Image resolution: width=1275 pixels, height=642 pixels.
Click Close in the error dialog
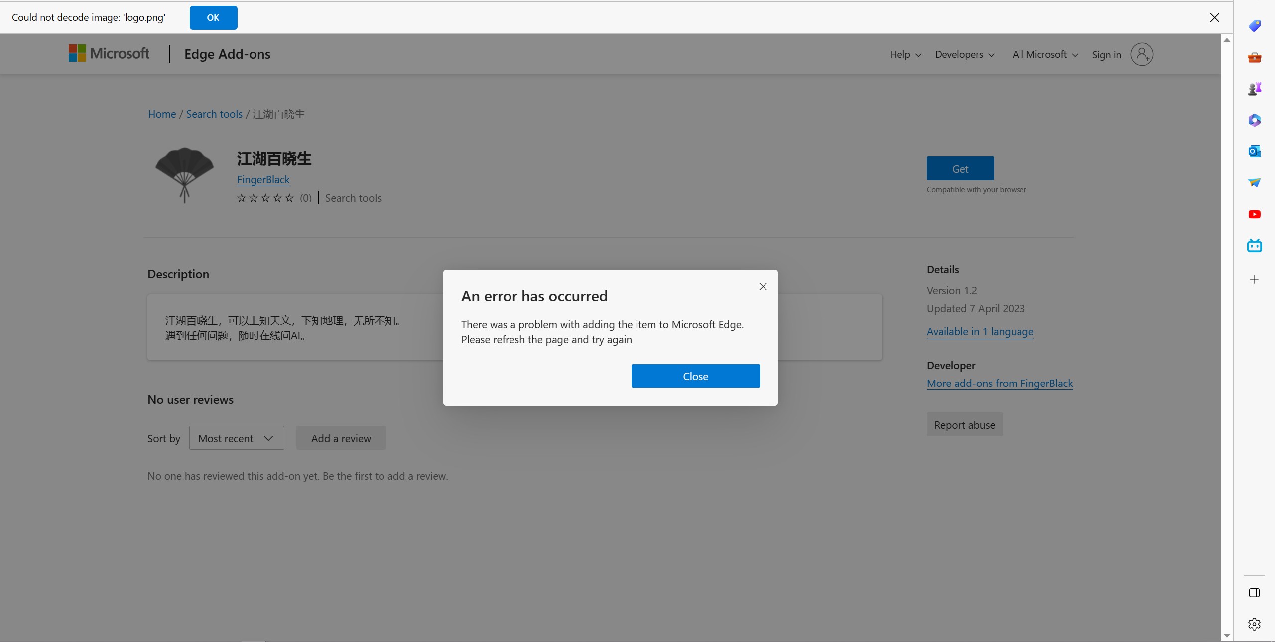(695, 376)
